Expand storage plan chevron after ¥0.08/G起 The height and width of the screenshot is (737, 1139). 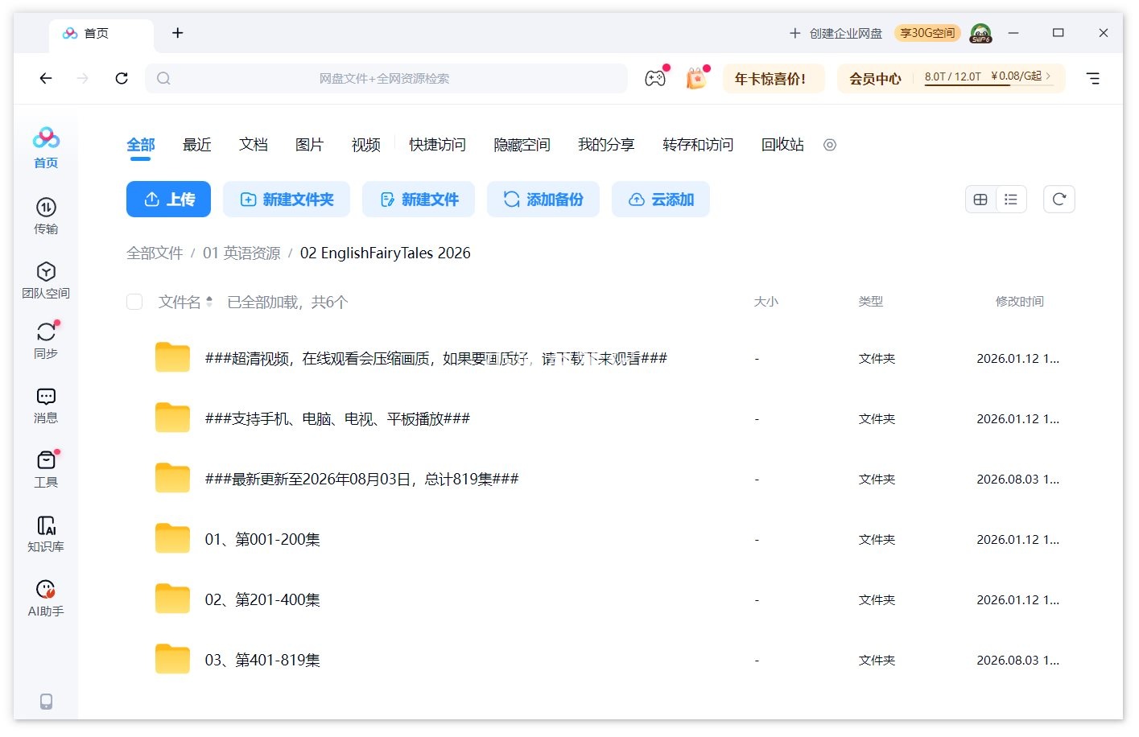tap(1048, 76)
